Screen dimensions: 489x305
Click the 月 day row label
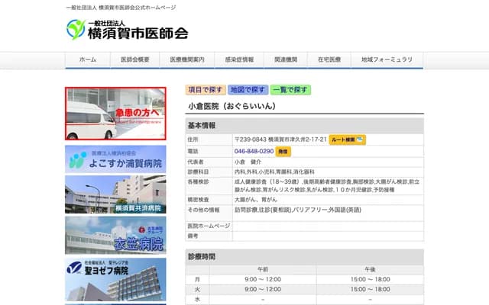(x=197, y=280)
